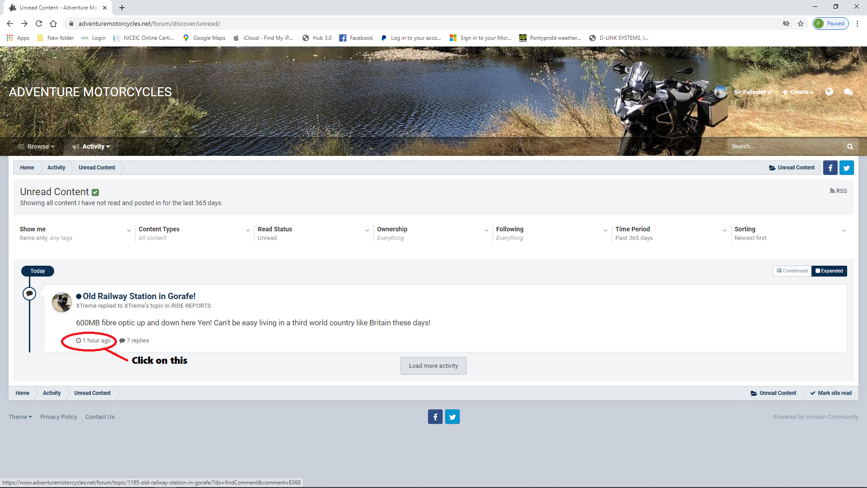This screenshot has height=488, width=867.
Task: Click the Unread Content button right of breadcrumb
Action: click(792, 168)
